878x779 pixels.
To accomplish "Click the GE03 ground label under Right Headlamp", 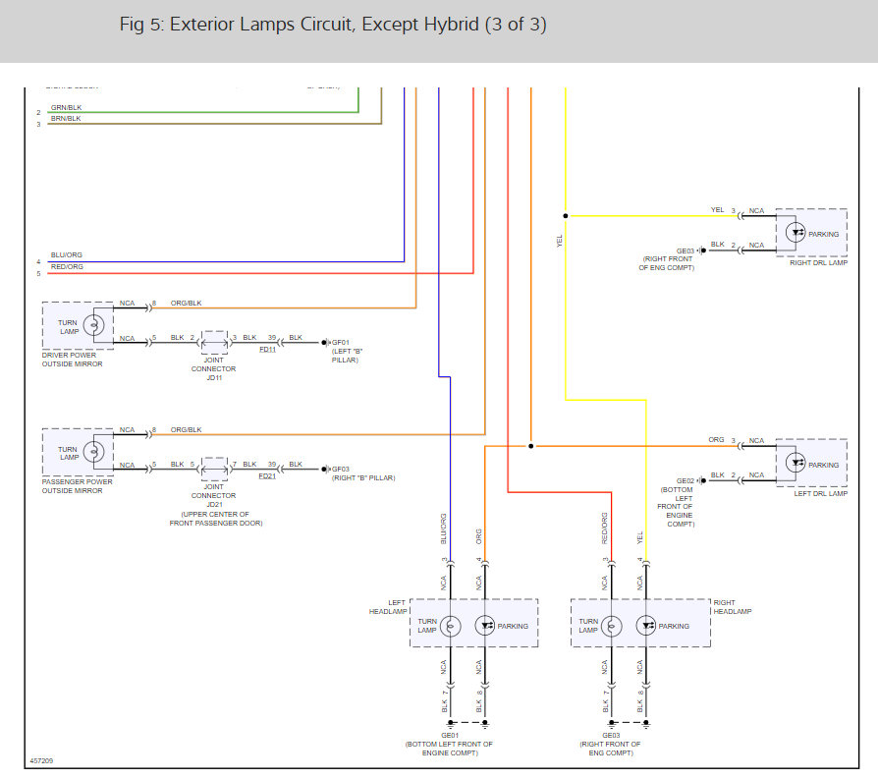I will pos(611,736).
